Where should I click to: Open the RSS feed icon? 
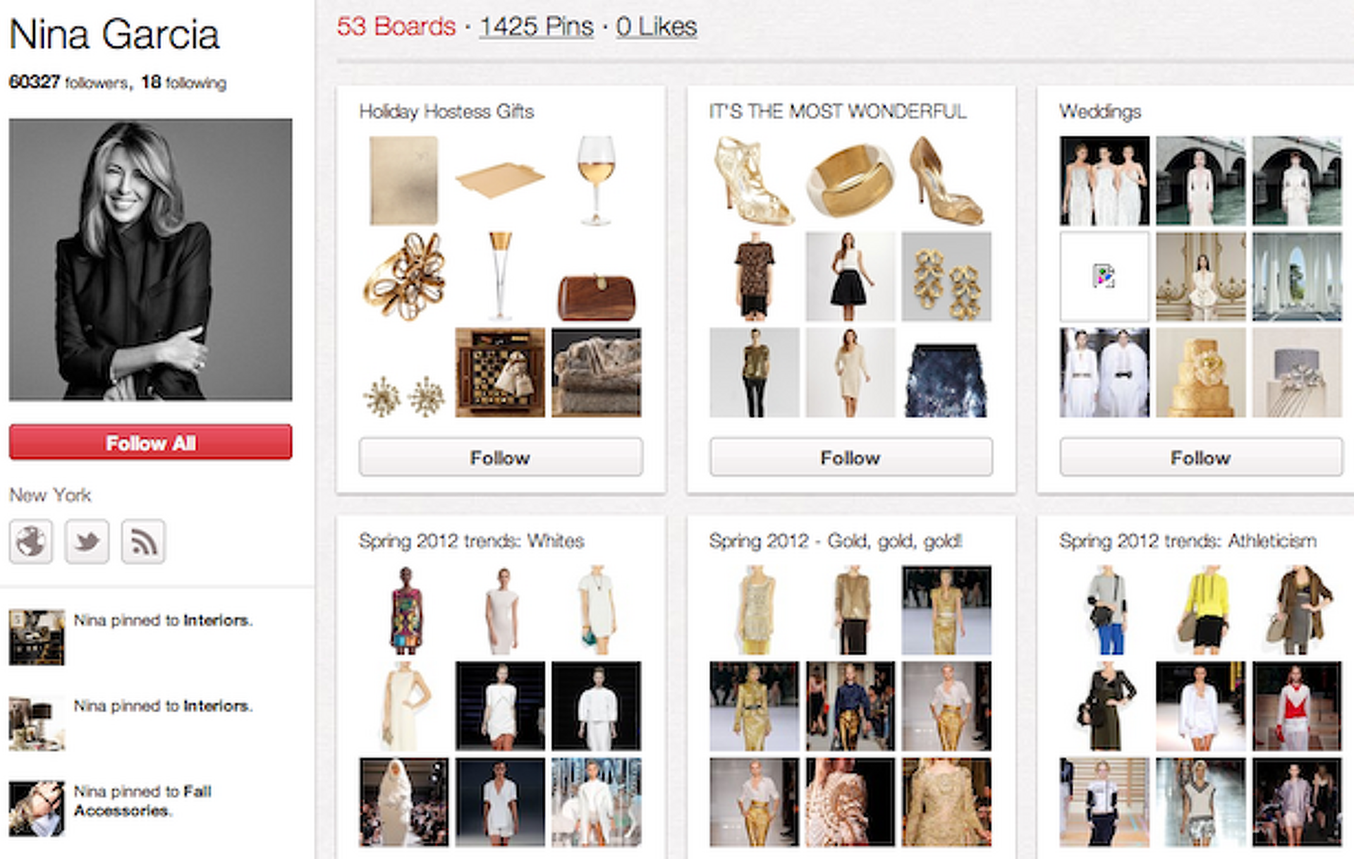143,542
